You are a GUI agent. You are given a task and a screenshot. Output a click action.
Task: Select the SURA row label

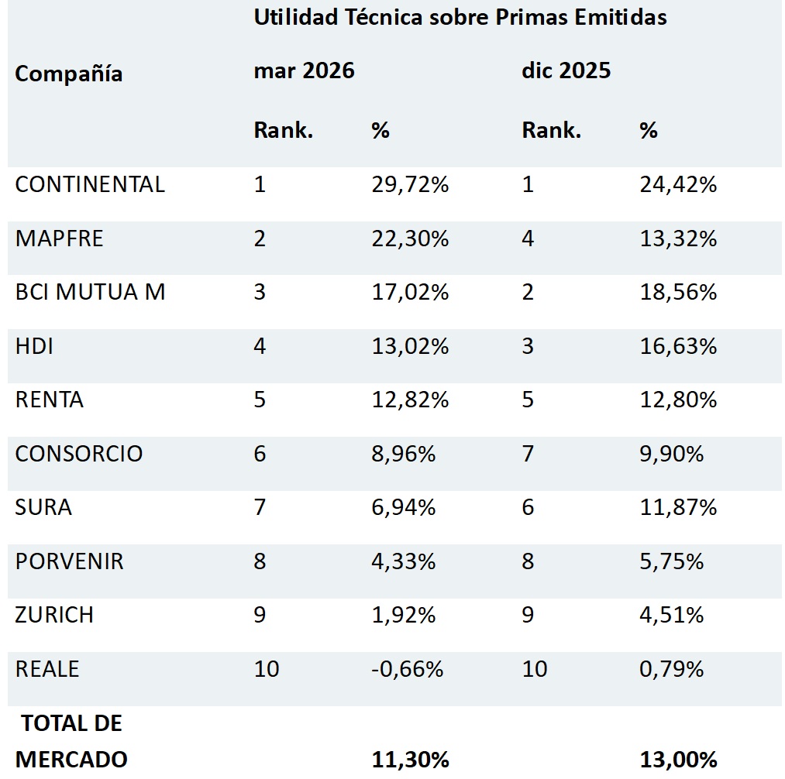coord(43,507)
